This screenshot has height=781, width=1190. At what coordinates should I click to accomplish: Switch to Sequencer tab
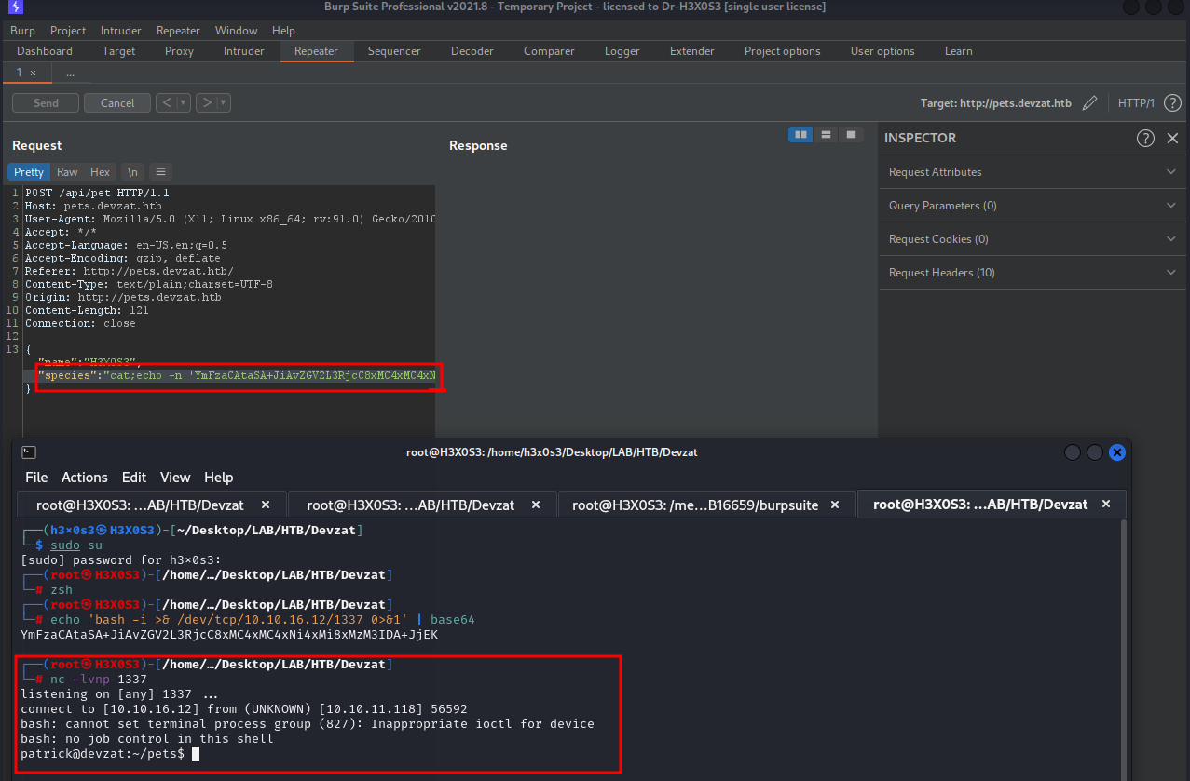click(x=394, y=51)
